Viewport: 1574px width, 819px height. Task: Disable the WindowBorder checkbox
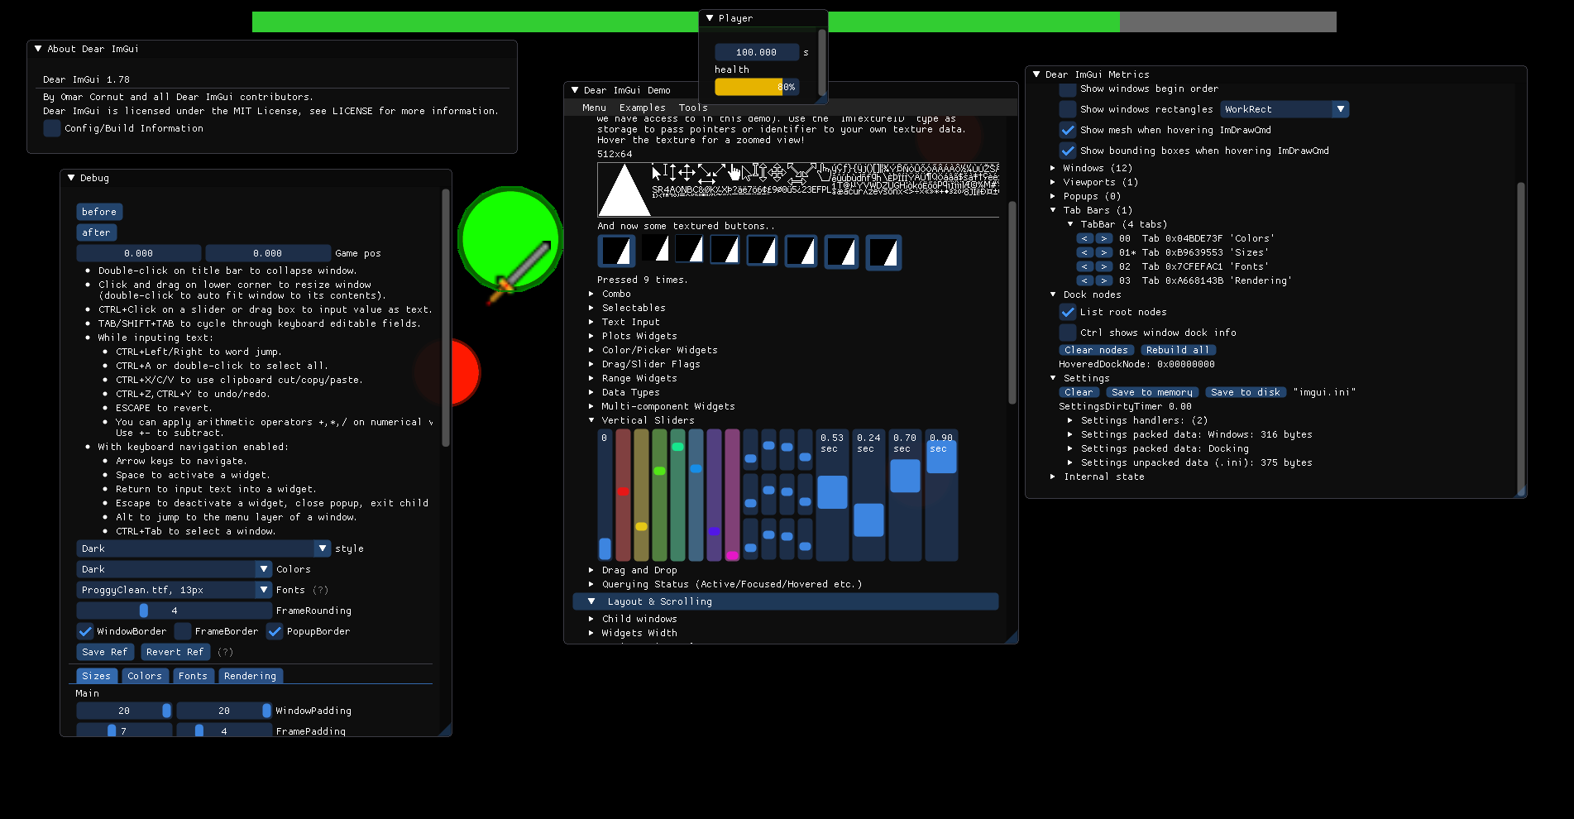pos(85,631)
